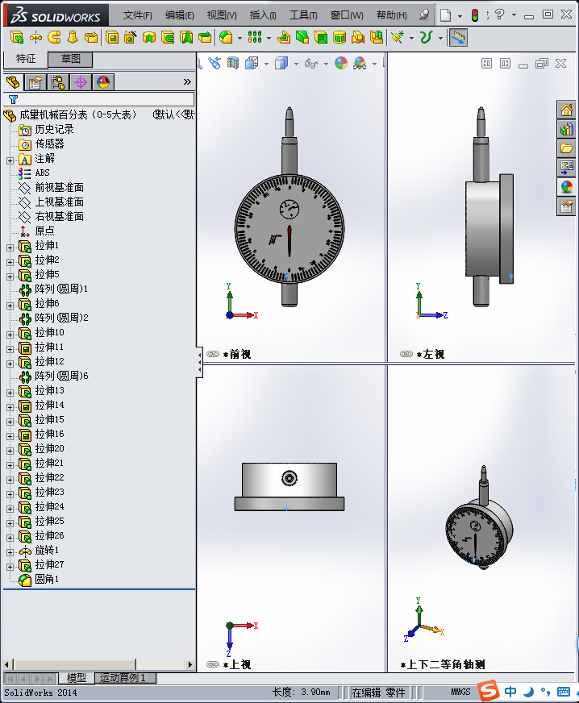Open the DisplayManager color tab

pos(103,82)
